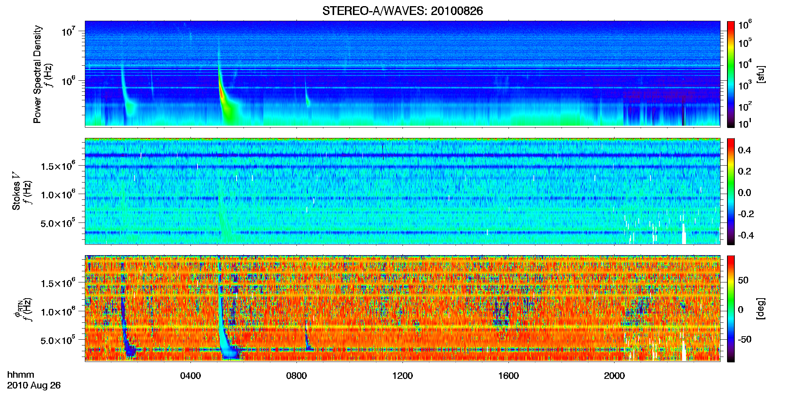The height and width of the screenshot is (415, 805).
Task: Click the 1.0×10^6 tick of phi RTN panel
Action: tap(58, 312)
